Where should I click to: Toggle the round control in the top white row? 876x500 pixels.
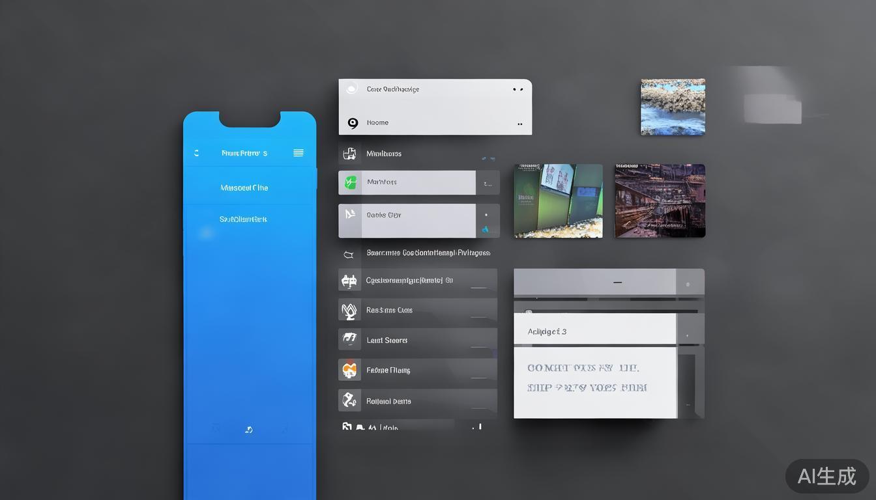click(x=351, y=89)
